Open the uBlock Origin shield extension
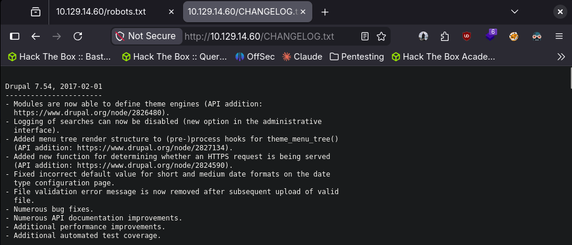Screen dimensions: 572x245 [x=467, y=36]
